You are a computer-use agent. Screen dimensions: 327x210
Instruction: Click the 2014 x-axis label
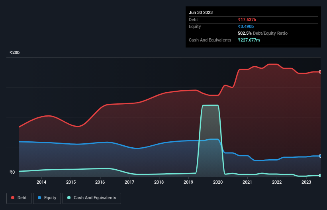(41, 182)
